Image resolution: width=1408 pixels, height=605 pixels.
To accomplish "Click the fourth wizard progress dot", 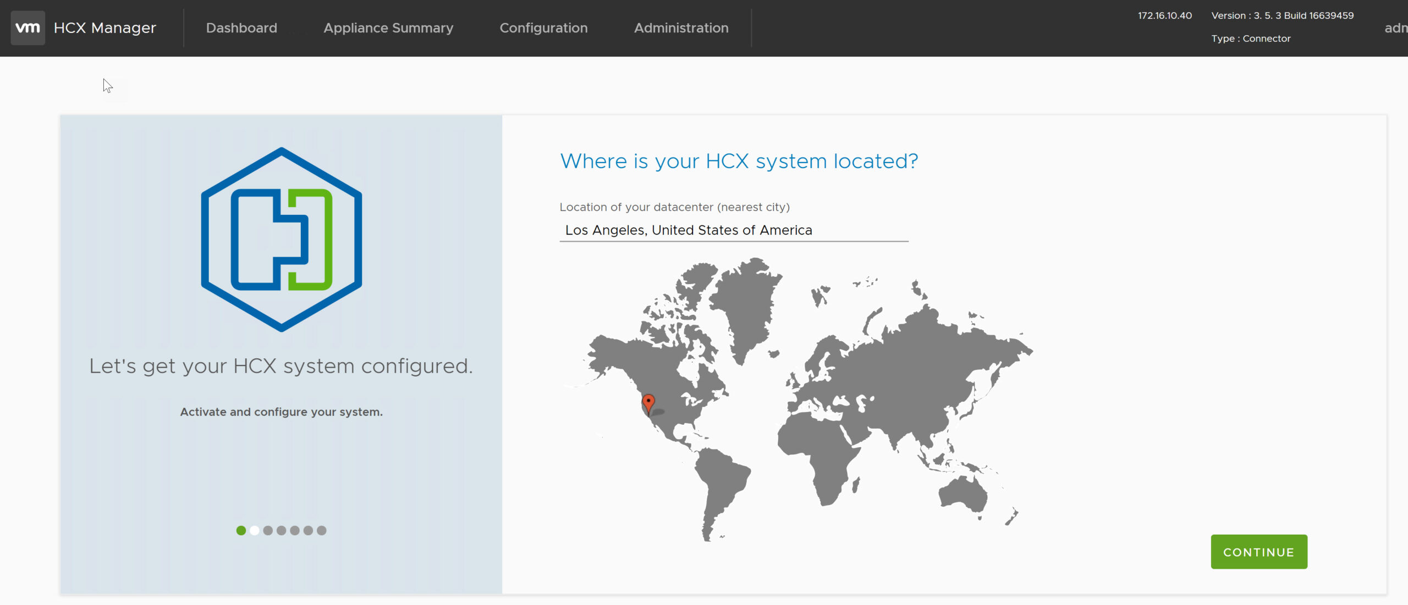I will coord(281,530).
